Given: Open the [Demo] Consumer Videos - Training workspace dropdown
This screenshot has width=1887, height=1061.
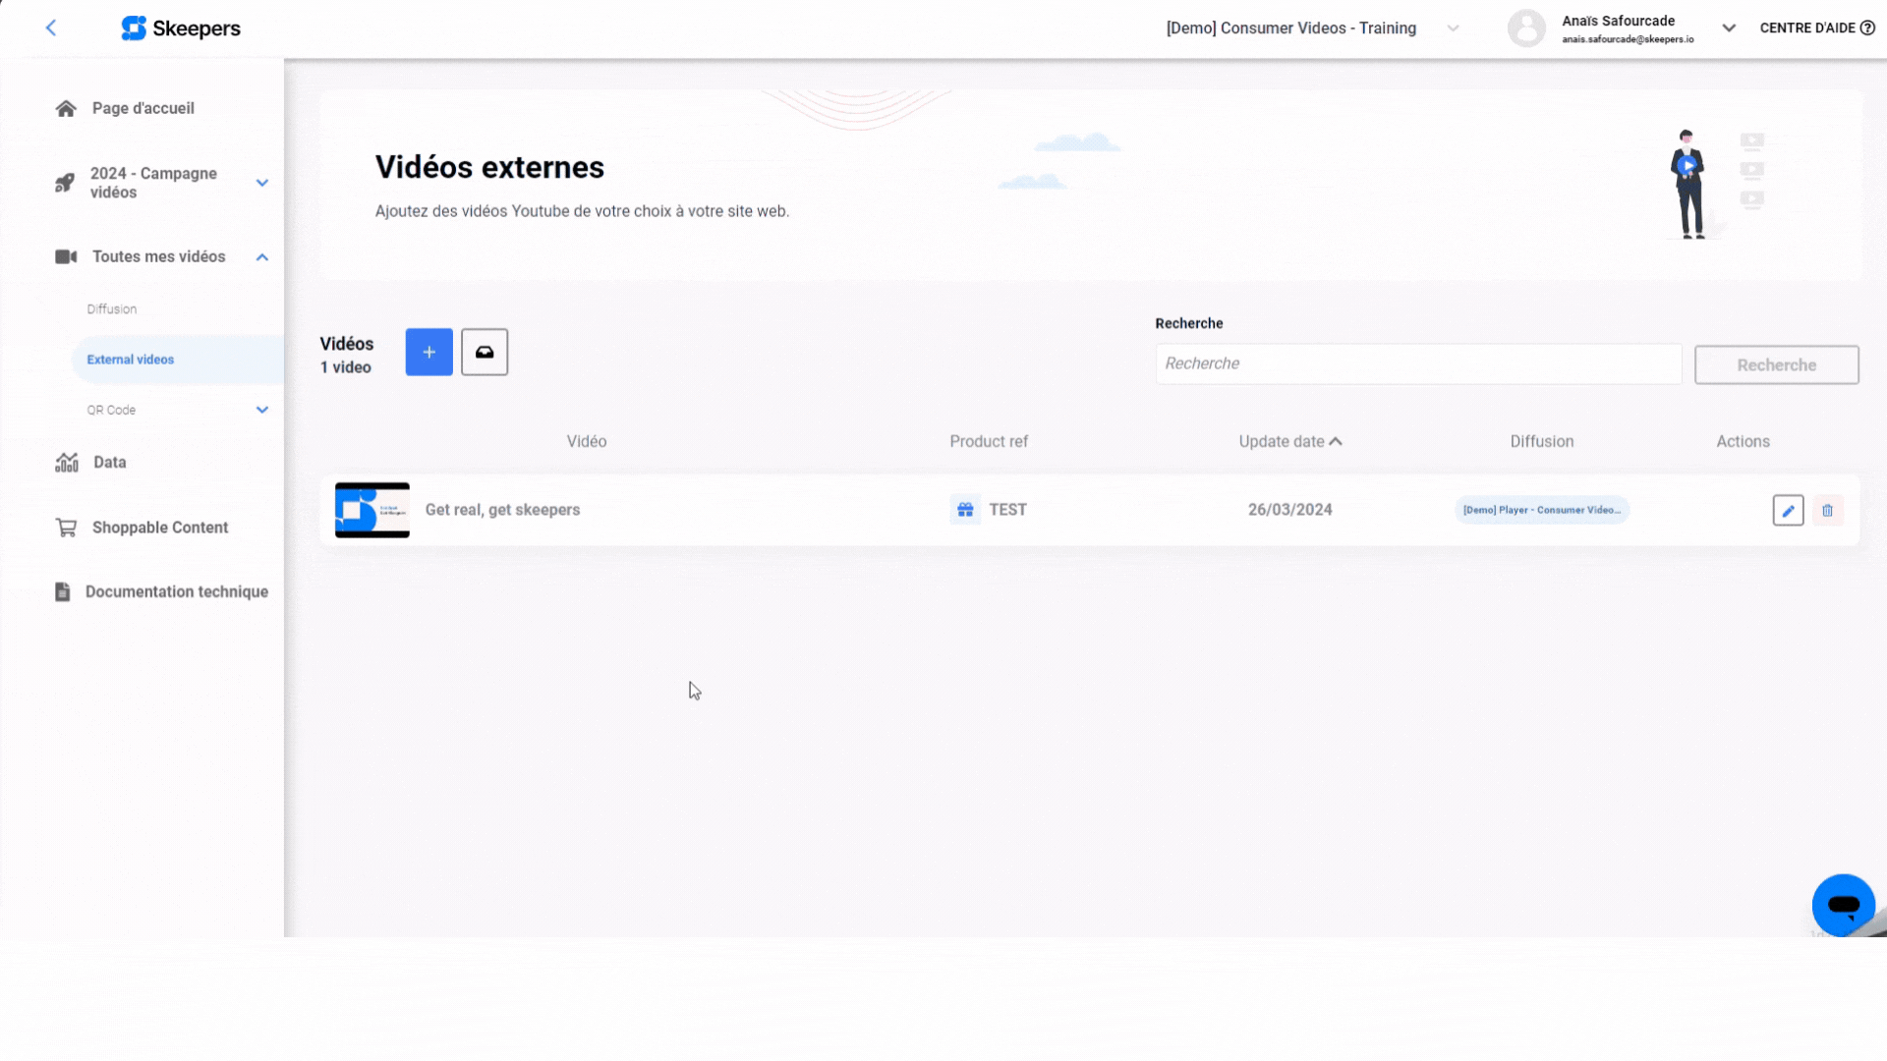Looking at the screenshot, I should [x=1453, y=28].
